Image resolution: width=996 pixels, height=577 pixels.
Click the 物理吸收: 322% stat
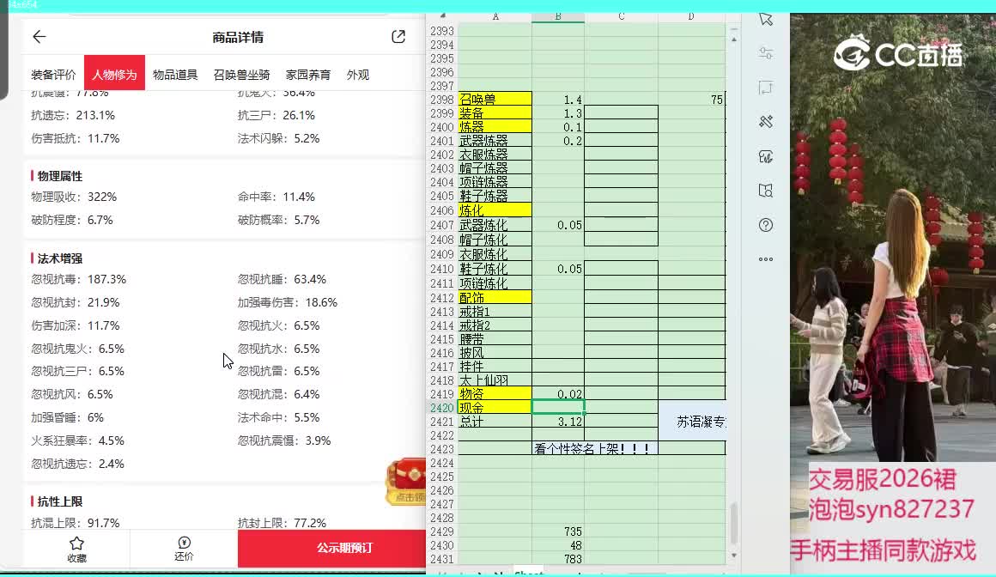point(74,197)
